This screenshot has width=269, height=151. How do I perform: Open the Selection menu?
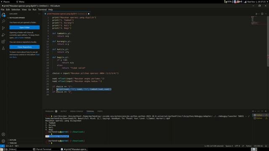coord(16,10)
